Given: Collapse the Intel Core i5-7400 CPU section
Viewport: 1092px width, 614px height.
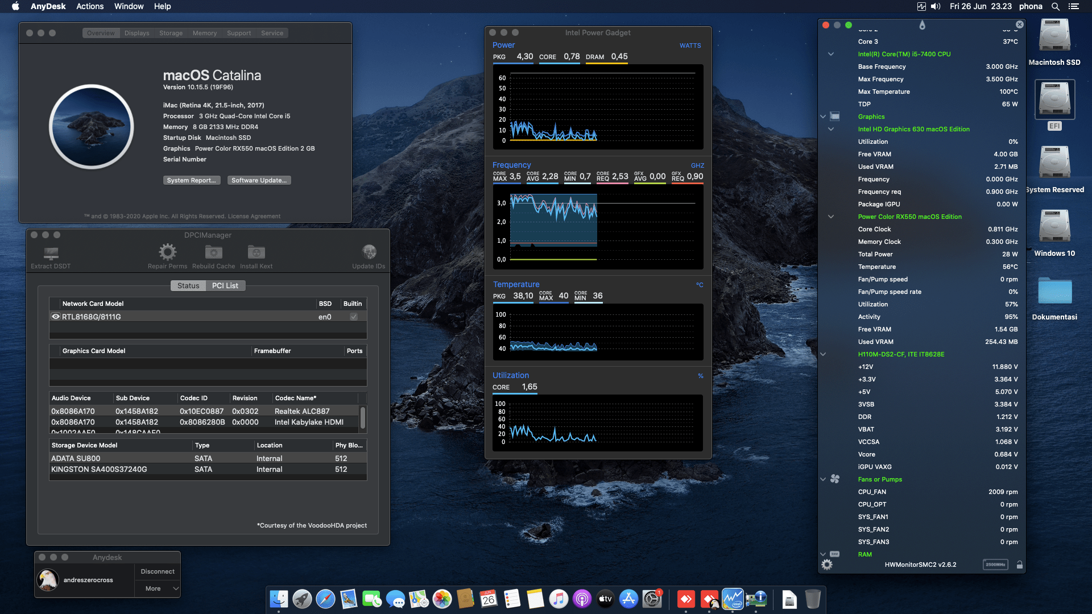Looking at the screenshot, I should tap(830, 54).
